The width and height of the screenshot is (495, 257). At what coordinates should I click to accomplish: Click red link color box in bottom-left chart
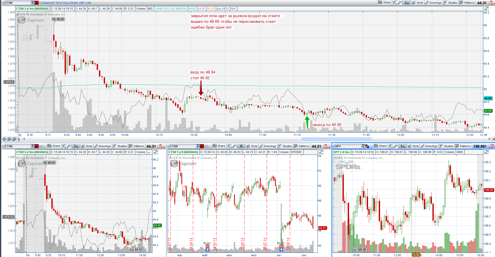click(x=37, y=146)
